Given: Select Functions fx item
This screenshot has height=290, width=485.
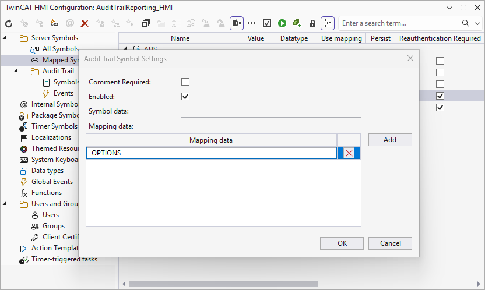Looking at the screenshot, I should (41, 193).
